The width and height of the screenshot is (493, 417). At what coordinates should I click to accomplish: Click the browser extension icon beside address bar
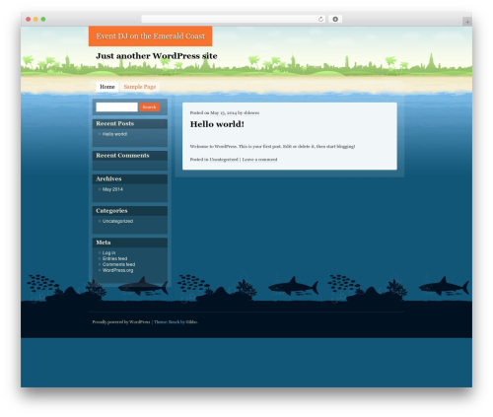335,20
